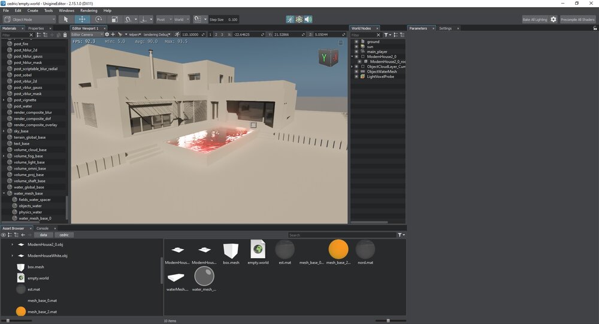
Task: Open the Object Mode dropdown
Action: 29,19
